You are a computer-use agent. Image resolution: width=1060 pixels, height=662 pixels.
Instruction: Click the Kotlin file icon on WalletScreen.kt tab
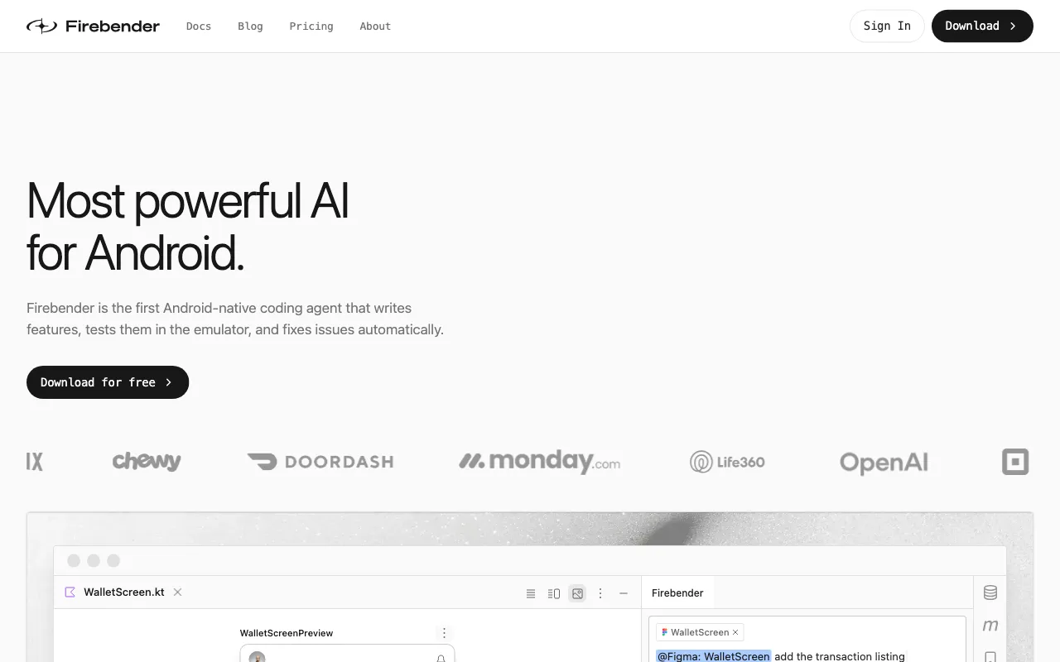click(x=70, y=592)
